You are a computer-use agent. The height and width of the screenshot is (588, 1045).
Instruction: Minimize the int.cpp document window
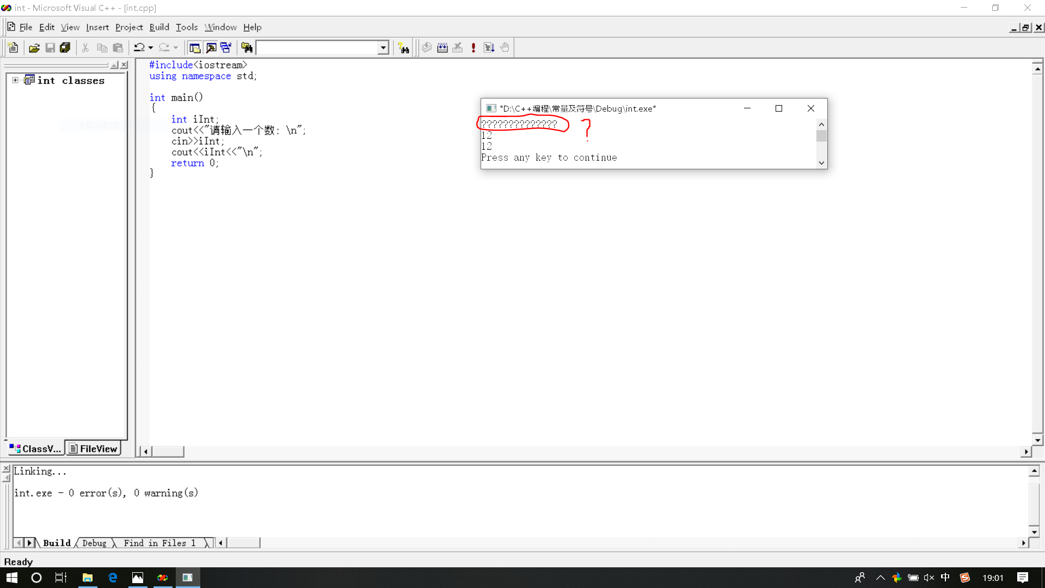[x=1015, y=27]
